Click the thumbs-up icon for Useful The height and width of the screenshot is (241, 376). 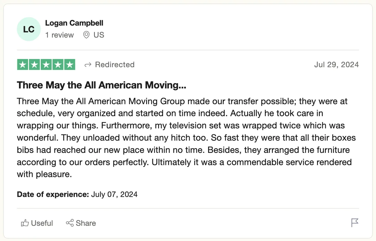pos(25,223)
